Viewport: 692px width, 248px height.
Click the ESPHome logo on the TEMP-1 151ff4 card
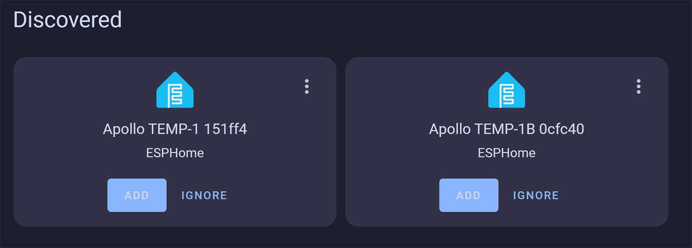pos(175,90)
